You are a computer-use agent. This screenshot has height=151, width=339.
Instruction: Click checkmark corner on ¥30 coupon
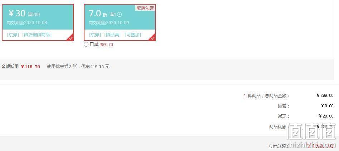tap(71, 38)
